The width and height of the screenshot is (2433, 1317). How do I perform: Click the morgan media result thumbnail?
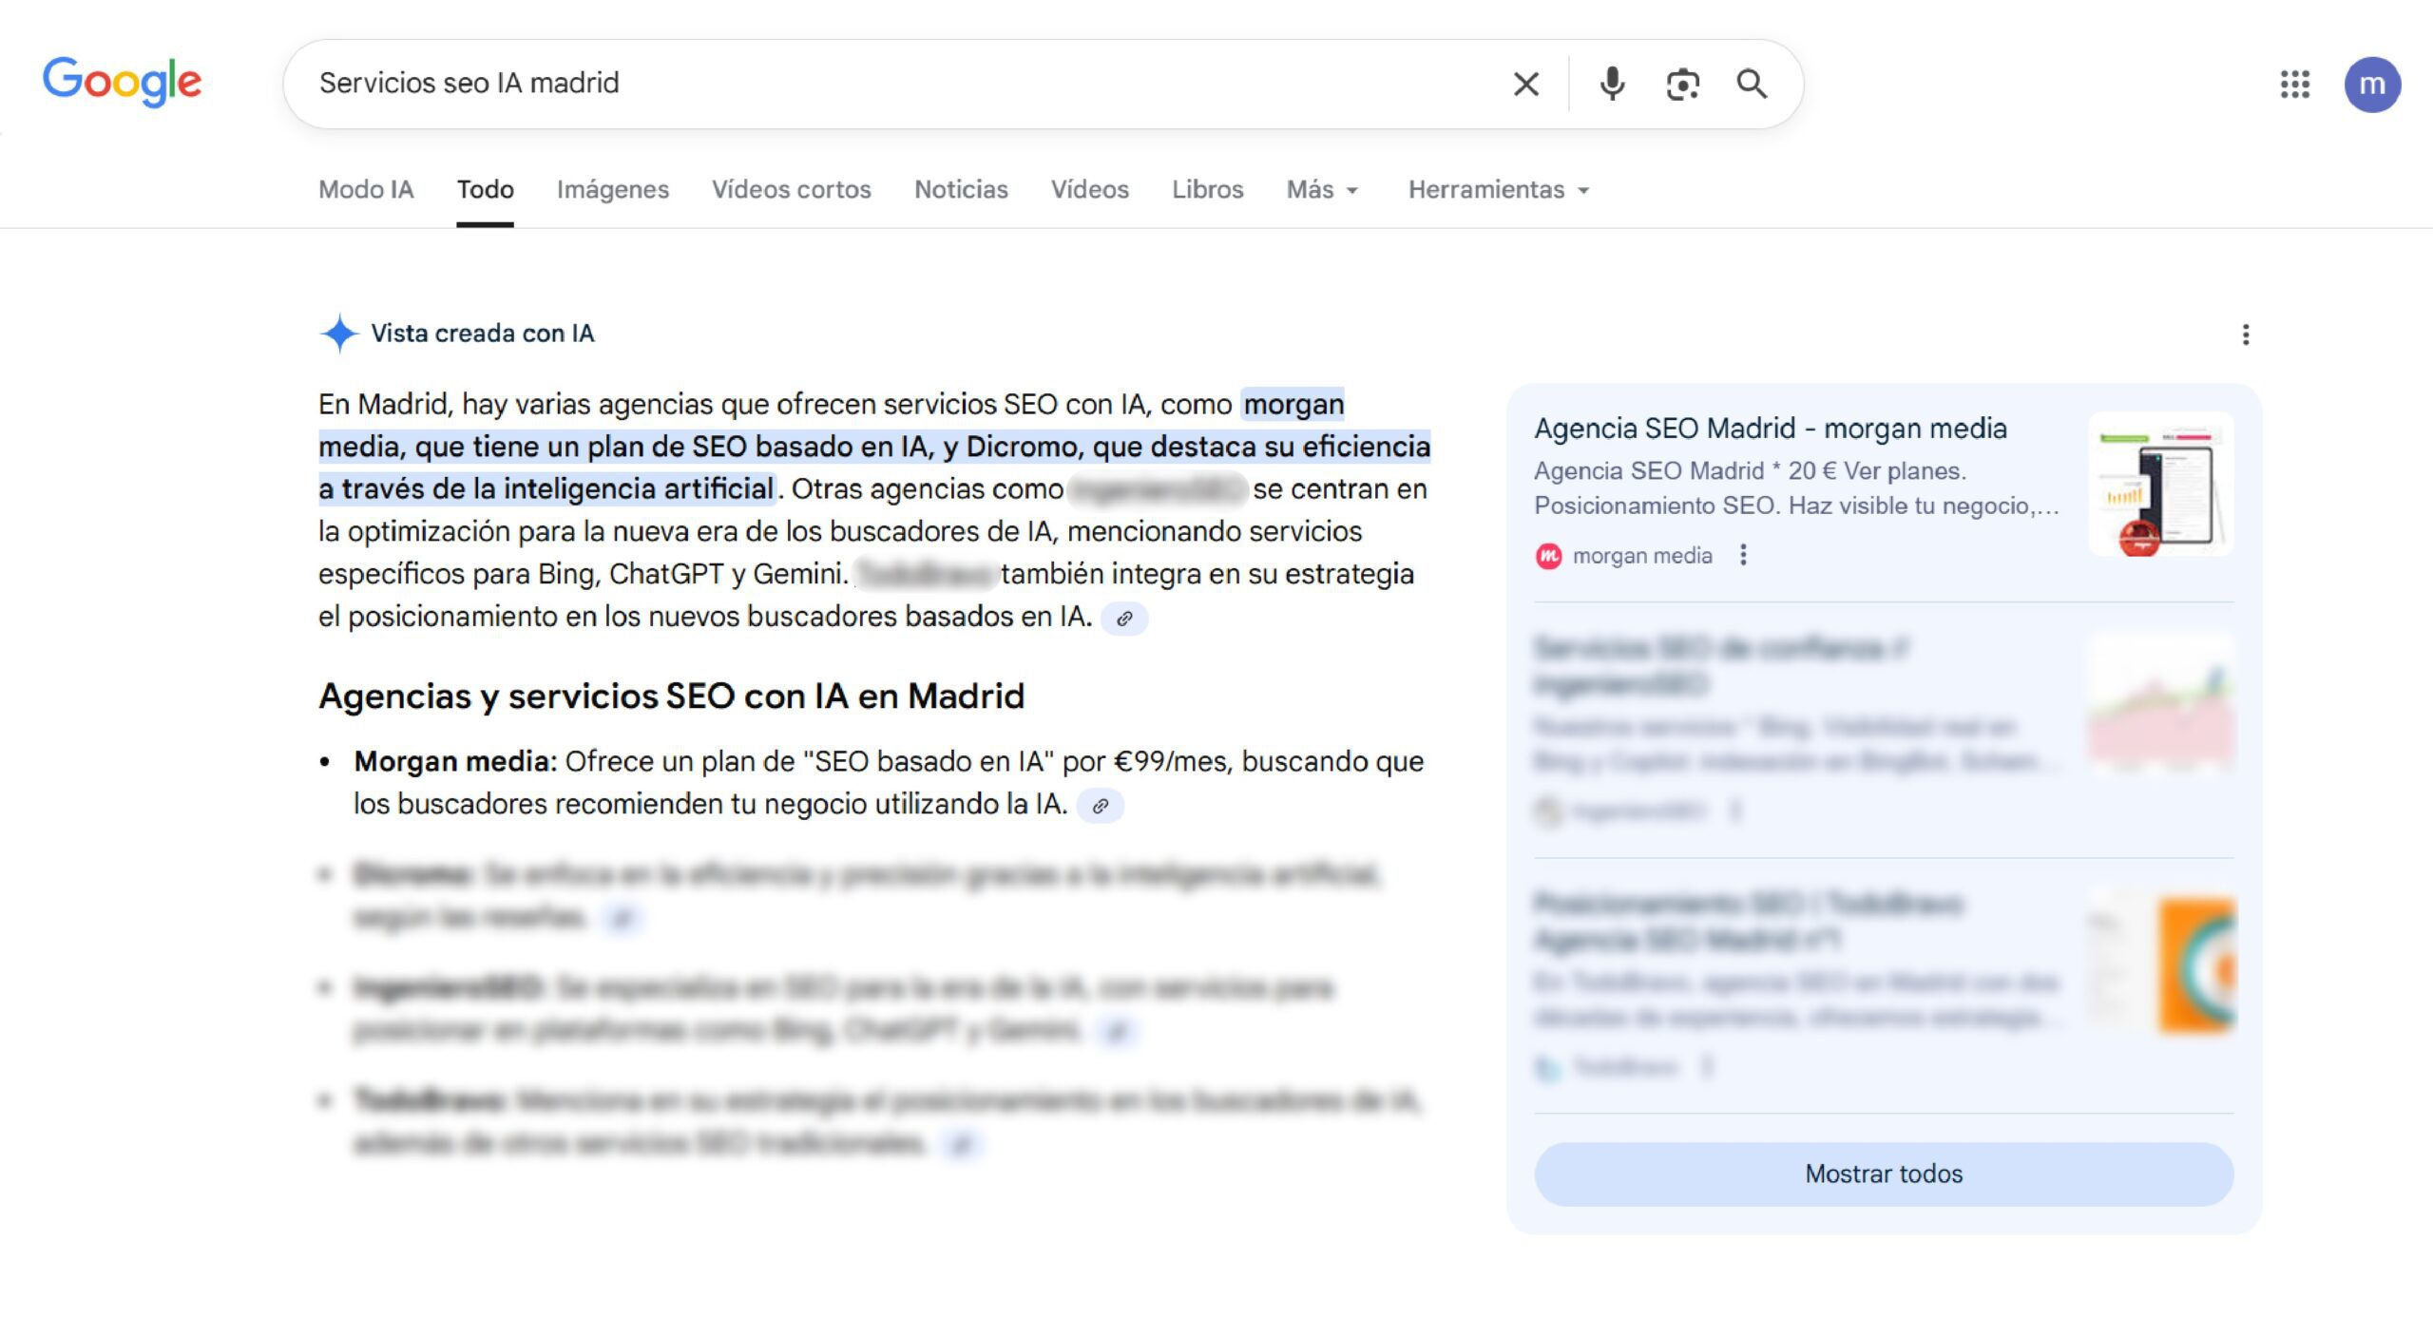tap(2160, 485)
